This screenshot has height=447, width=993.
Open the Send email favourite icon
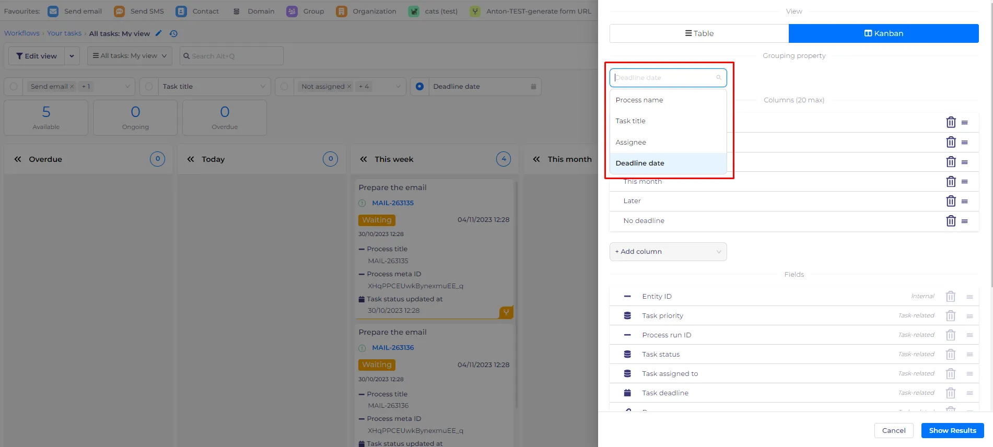[53, 11]
